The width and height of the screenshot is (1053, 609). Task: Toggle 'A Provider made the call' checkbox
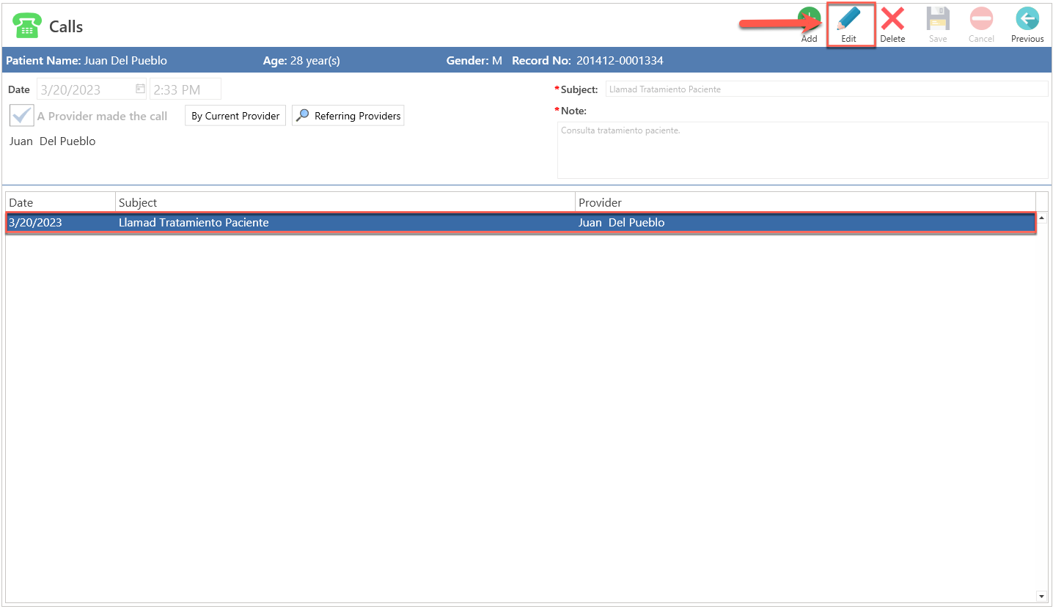tap(22, 116)
